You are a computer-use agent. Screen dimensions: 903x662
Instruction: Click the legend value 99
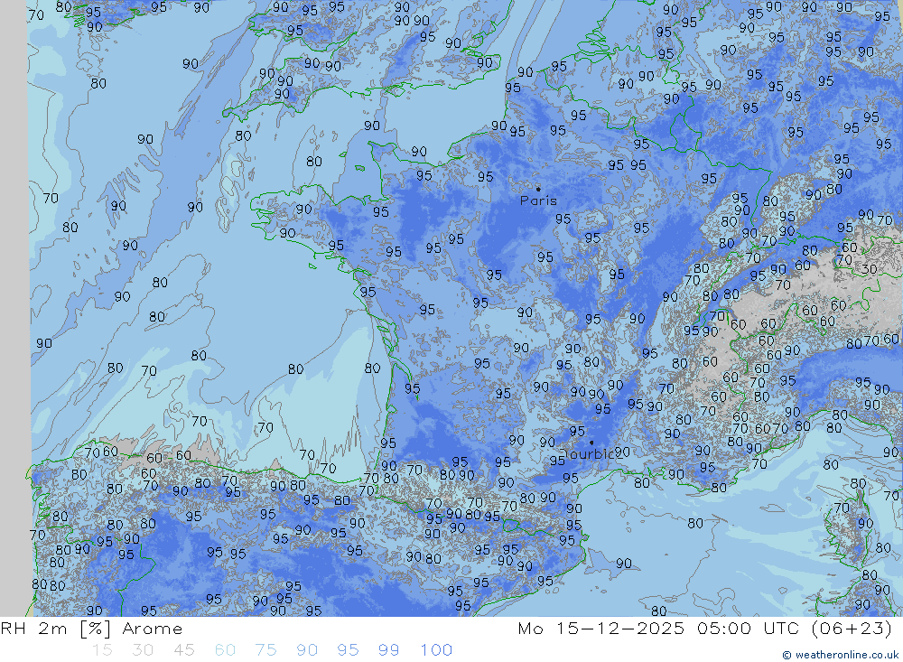pyautogui.click(x=389, y=650)
